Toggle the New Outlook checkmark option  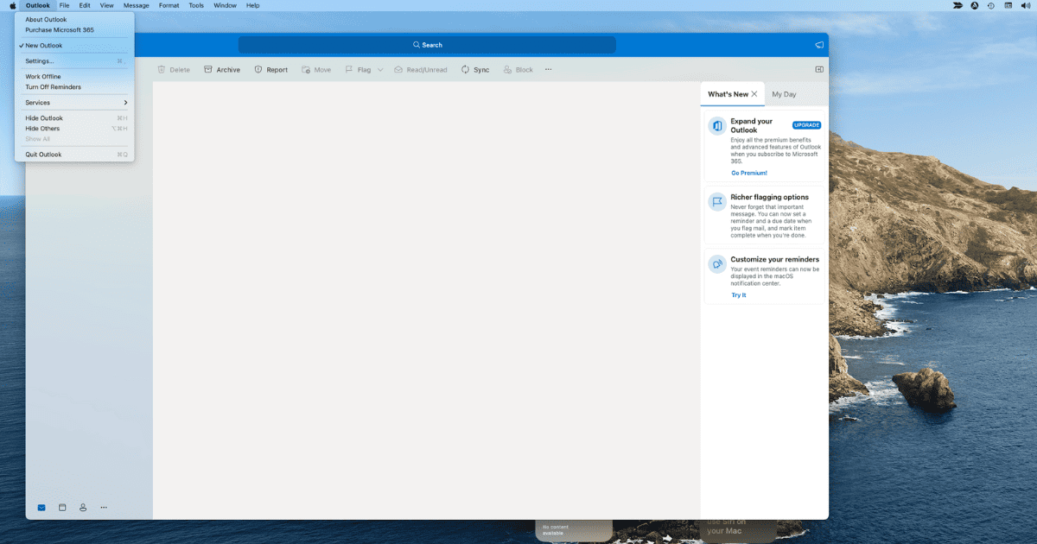(x=43, y=46)
